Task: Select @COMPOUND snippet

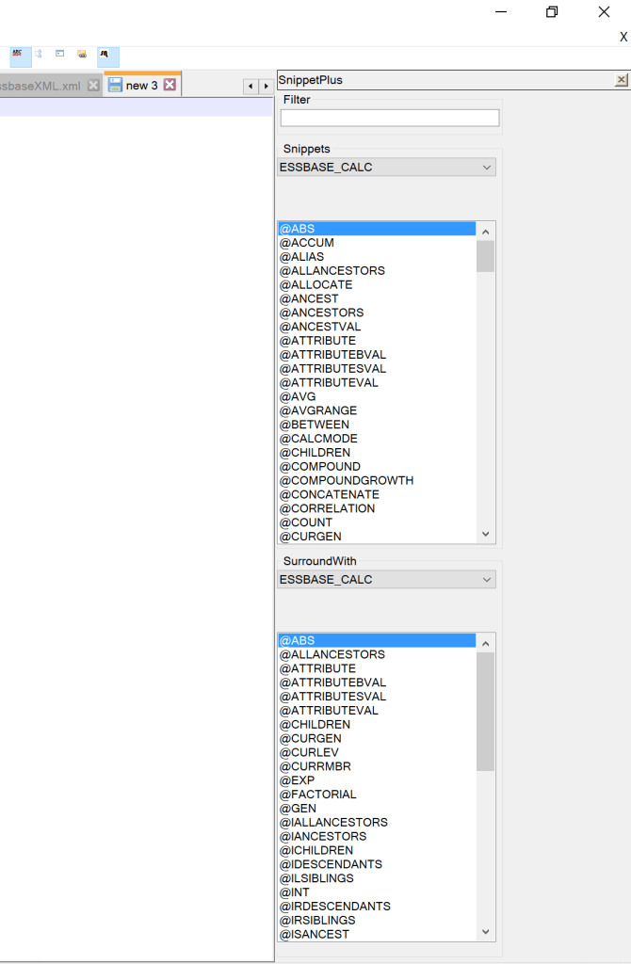Action: pyautogui.click(x=377, y=467)
